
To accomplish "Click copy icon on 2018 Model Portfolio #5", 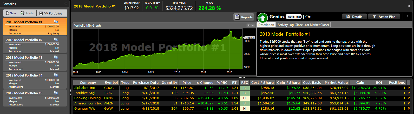I will pos(56,93).
